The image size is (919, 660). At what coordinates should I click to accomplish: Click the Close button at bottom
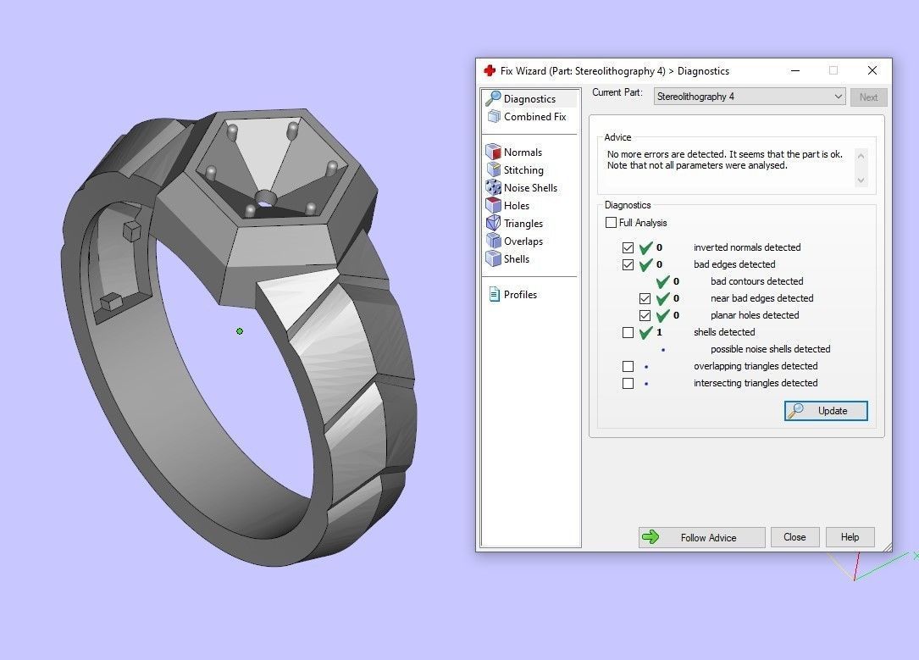794,537
